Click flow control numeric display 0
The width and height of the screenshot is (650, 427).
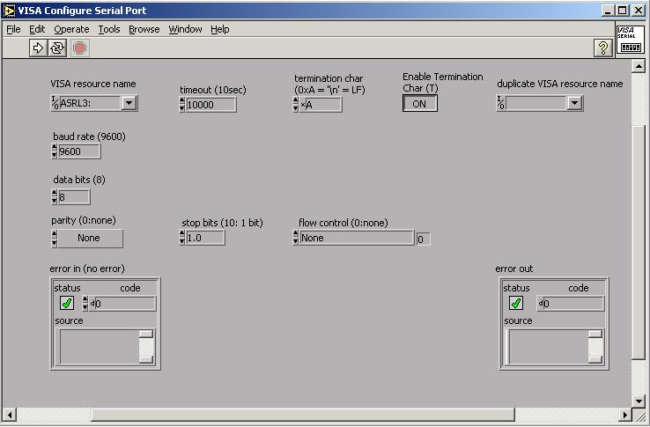[424, 239]
